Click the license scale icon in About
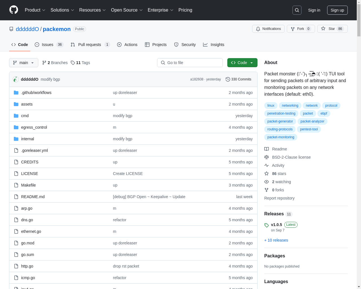This screenshot has width=361, height=289. 267,157
